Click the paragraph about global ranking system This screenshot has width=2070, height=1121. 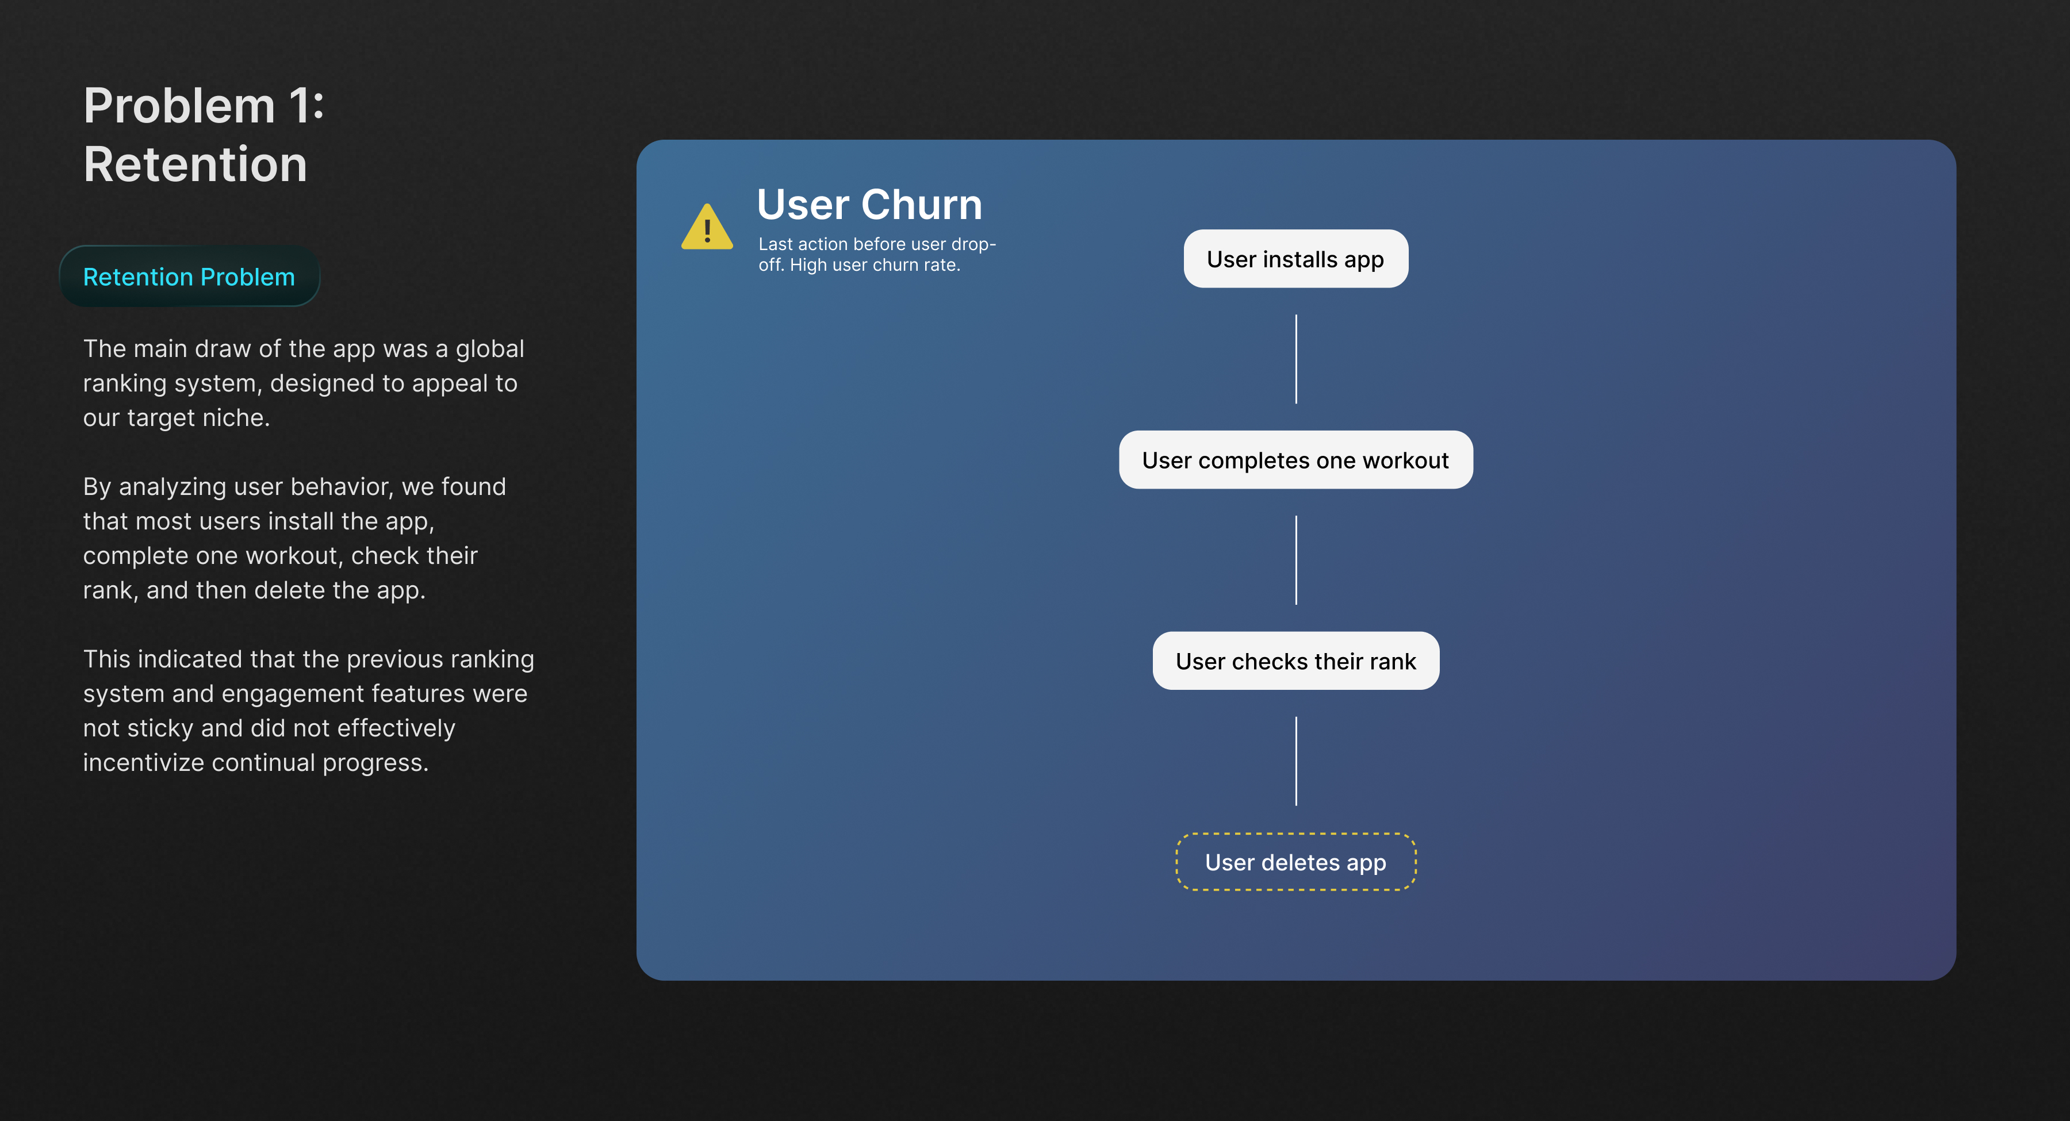pyautogui.click(x=303, y=382)
